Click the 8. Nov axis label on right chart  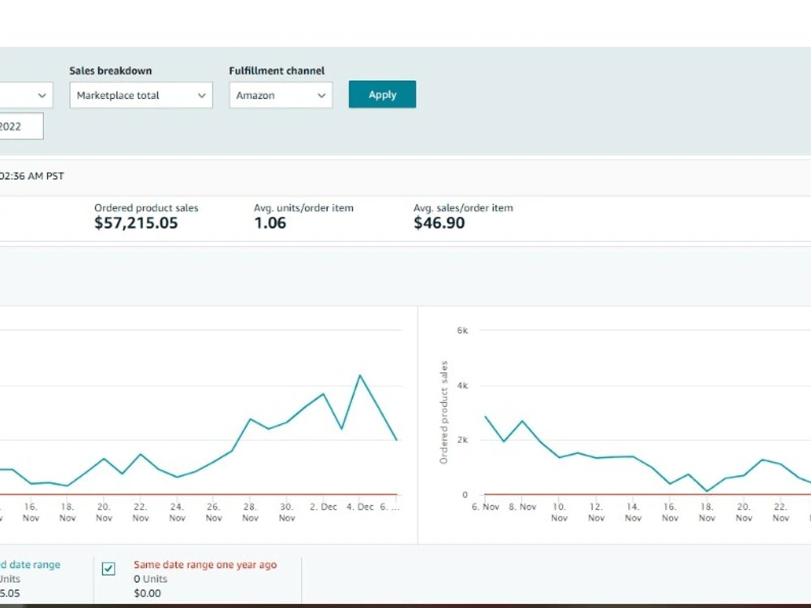(x=522, y=507)
